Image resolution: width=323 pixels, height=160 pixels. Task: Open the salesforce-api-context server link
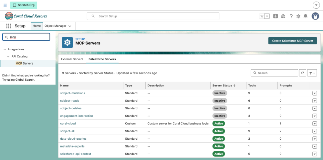pos(76,154)
